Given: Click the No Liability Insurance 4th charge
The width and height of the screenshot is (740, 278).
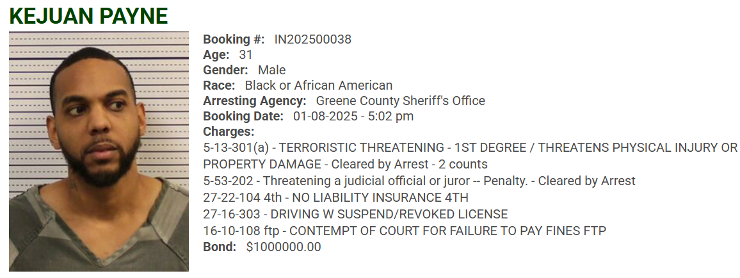Looking at the screenshot, I should point(335,198).
